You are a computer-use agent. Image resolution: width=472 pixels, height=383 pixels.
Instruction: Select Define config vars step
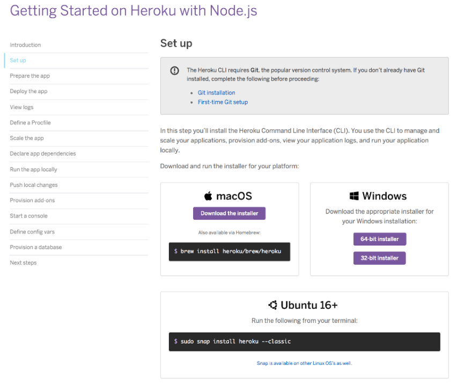pyautogui.click(x=32, y=232)
